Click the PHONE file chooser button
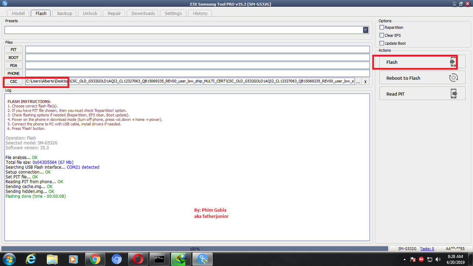 [13, 73]
